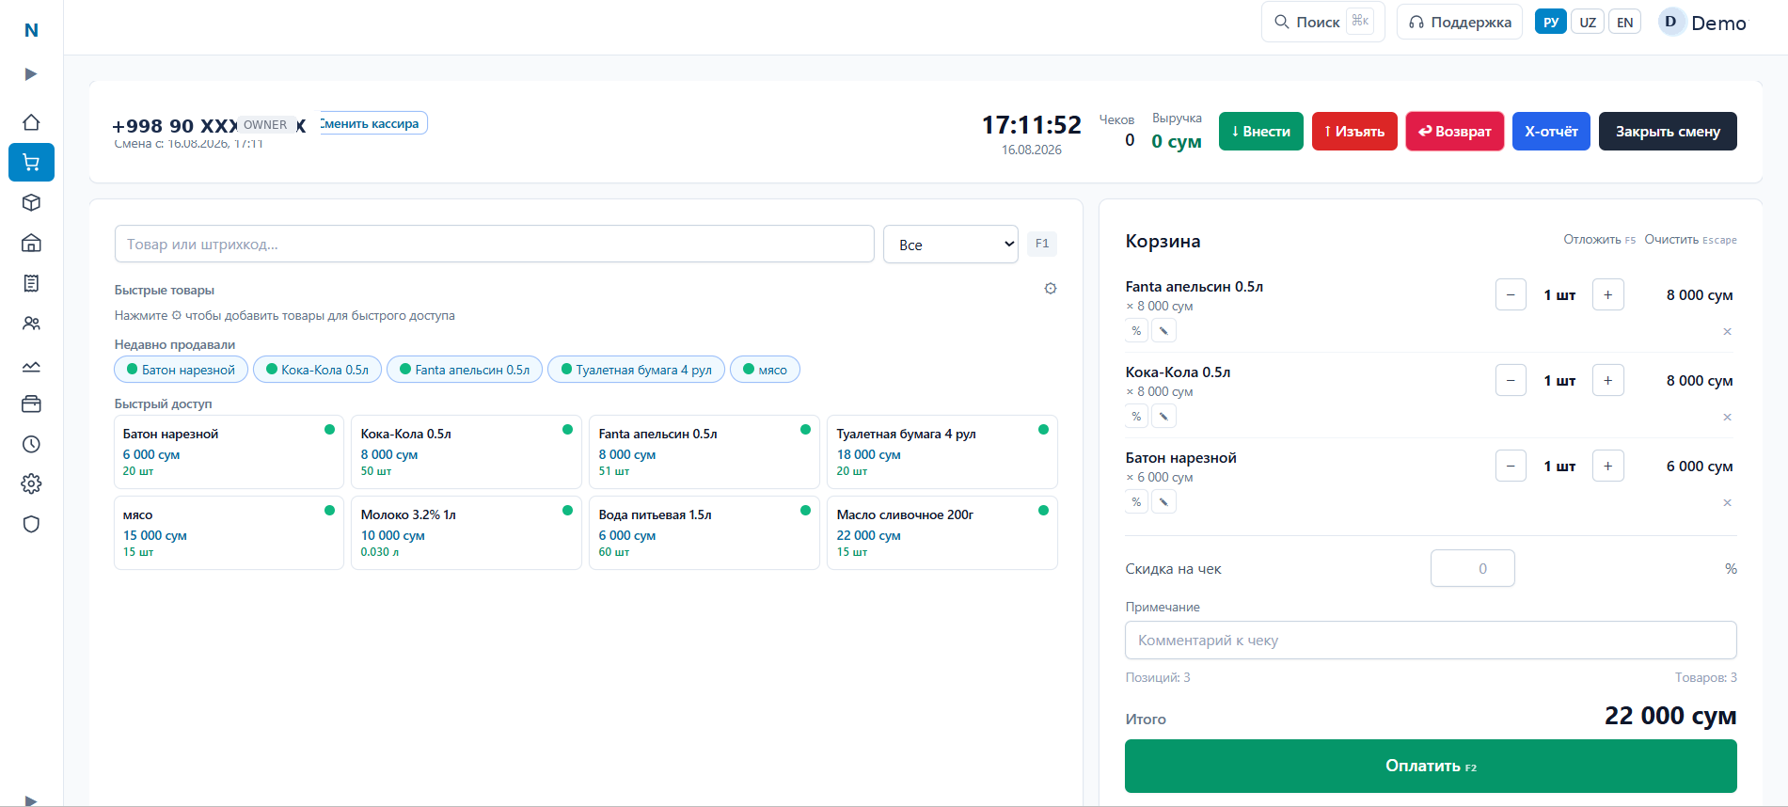
Task: Increase quantity of Кока-Кола 0.5л
Action: click(1607, 381)
